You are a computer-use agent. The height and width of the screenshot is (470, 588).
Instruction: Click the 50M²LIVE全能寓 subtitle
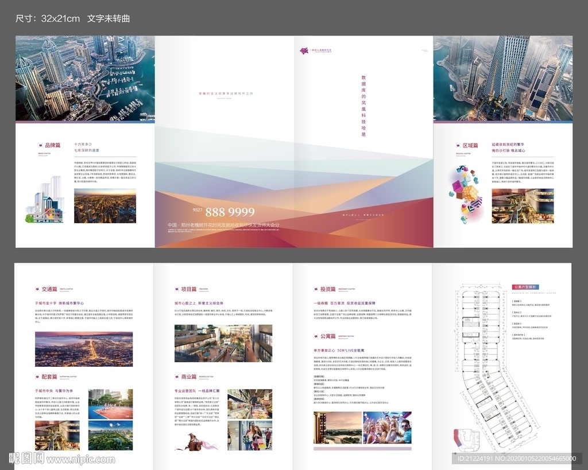pos(351,351)
